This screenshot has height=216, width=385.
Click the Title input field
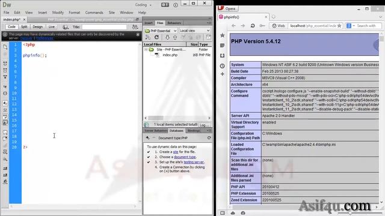tap(104, 27)
